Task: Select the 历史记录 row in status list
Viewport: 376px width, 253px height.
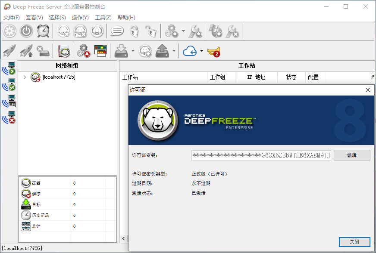Action: pos(67,216)
